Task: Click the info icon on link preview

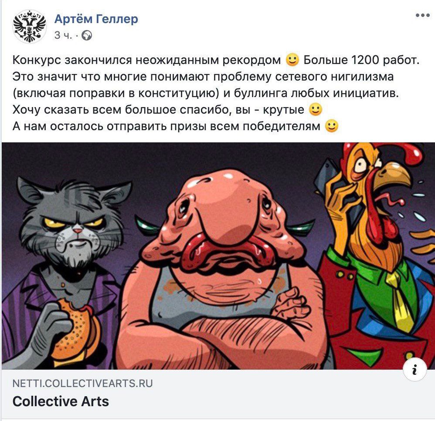Action: point(415,370)
